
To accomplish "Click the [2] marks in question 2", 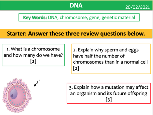I will point(76,68).
